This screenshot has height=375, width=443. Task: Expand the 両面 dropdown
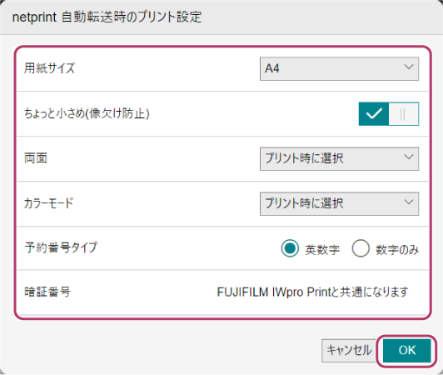[339, 158]
